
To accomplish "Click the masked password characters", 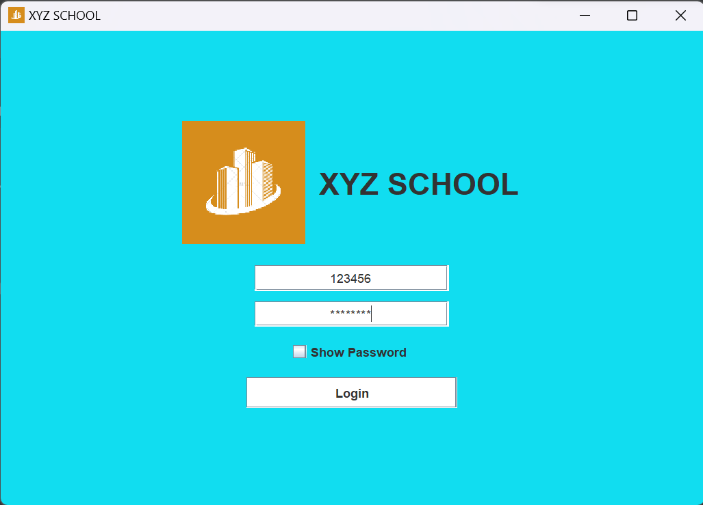I will click(x=350, y=313).
